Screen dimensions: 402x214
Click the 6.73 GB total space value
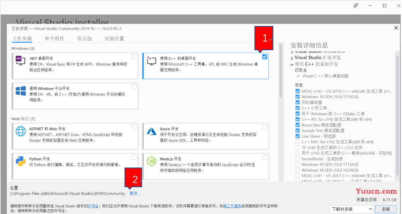click(390, 200)
